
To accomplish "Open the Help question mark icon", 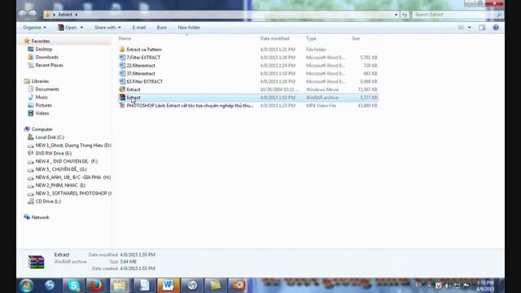I will (496, 28).
